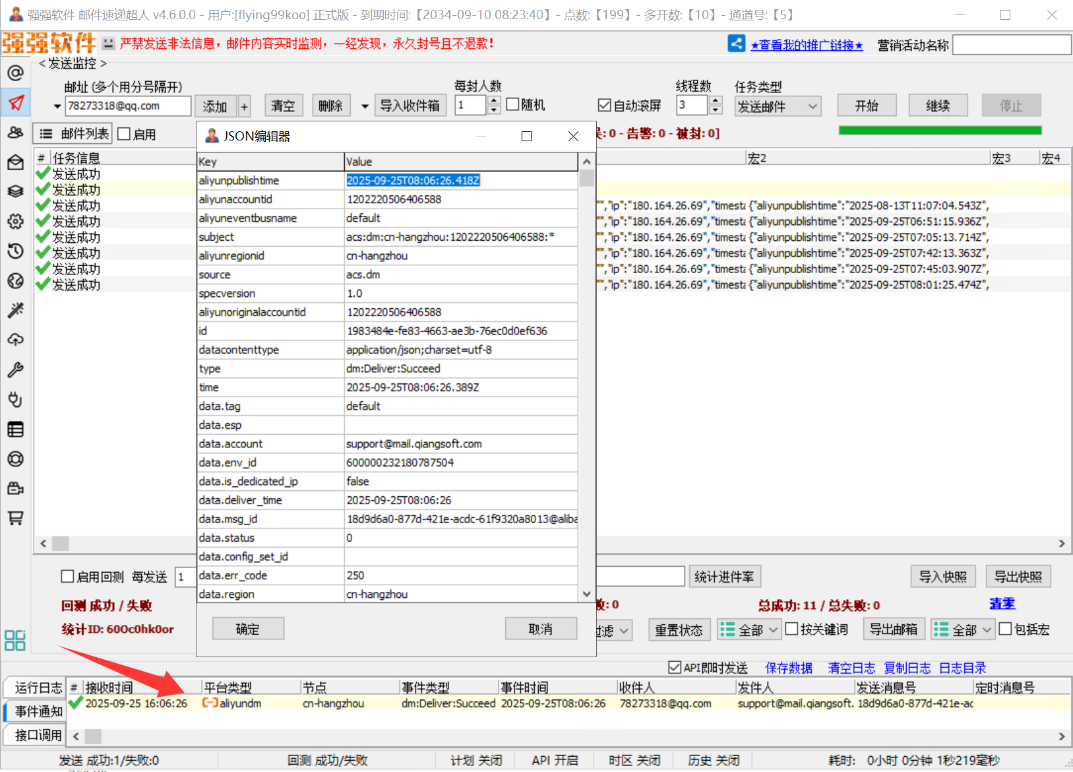This screenshot has width=1073, height=772.
Task: Open the shopping cart icon in sidebar
Action: (x=16, y=518)
